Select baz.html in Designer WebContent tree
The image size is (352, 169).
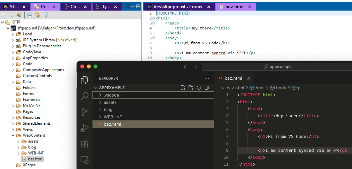(x=35, y=159)
